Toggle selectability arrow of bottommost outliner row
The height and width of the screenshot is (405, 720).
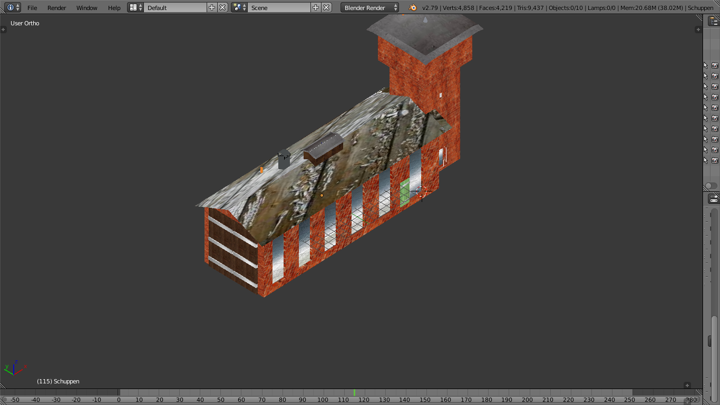[x=706, y=160]
